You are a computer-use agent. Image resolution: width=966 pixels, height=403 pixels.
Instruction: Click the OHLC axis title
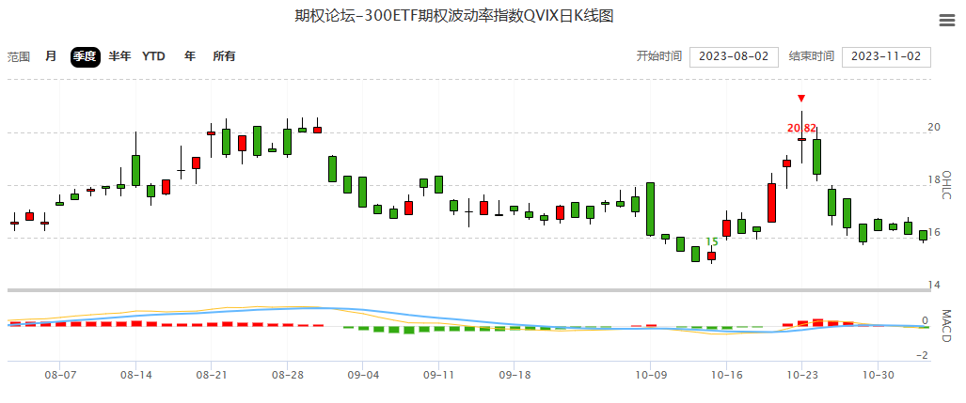(x=946, y=184)
